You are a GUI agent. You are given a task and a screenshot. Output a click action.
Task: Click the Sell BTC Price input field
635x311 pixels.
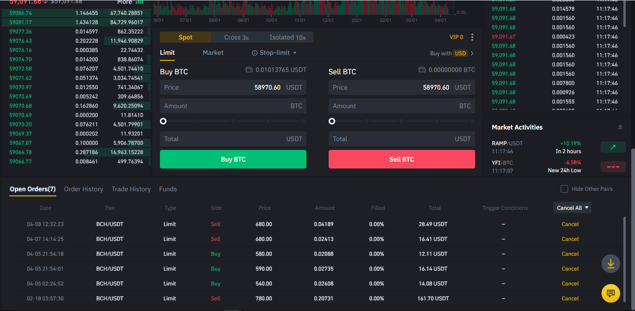click(x=402, y=87)
